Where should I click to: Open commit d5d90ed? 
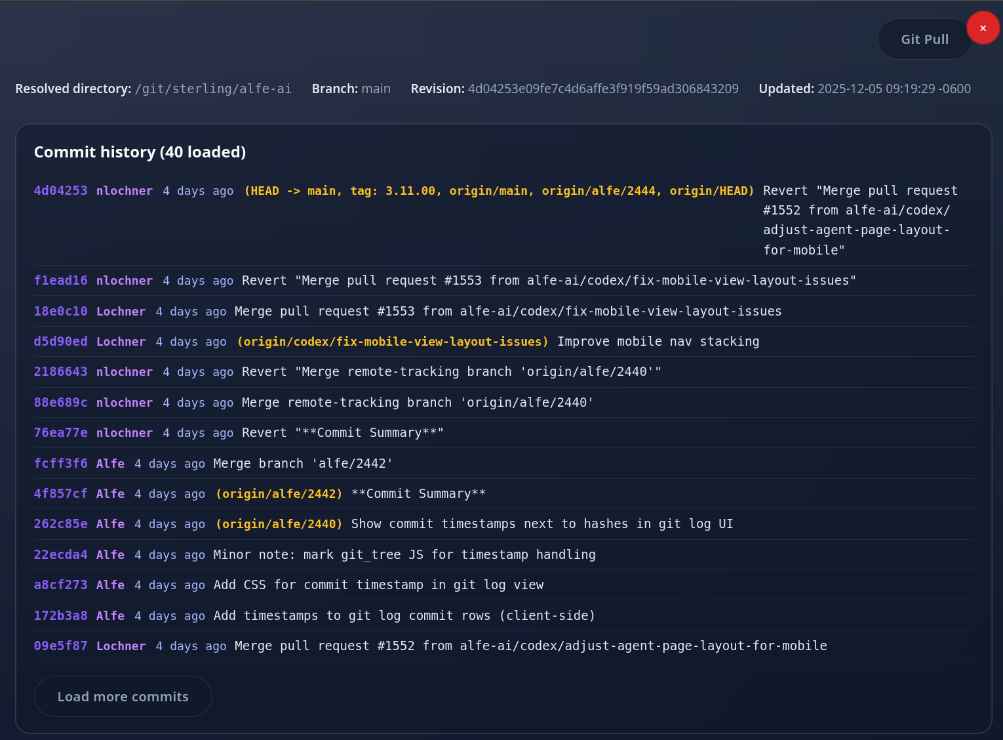coord(60,342)
